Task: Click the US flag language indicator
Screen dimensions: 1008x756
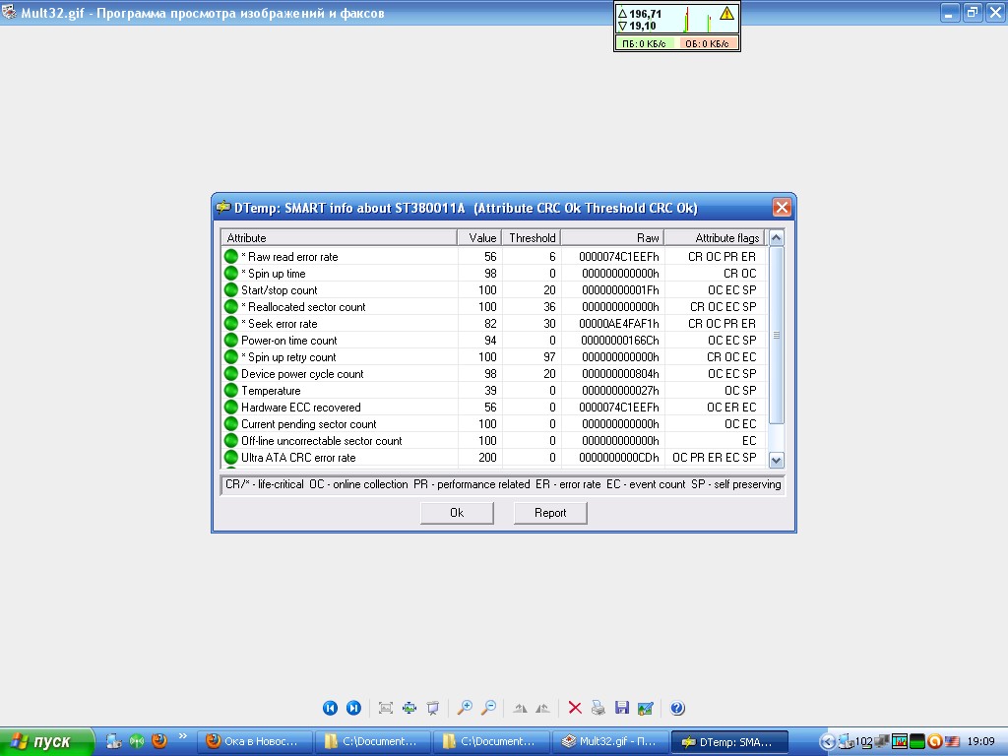Action: pyautogui.click(x=952, y=742)
